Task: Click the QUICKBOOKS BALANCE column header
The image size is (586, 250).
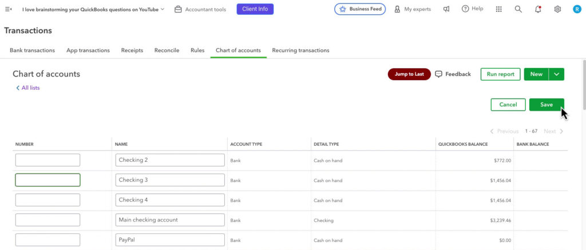Action: click(463, 144)
